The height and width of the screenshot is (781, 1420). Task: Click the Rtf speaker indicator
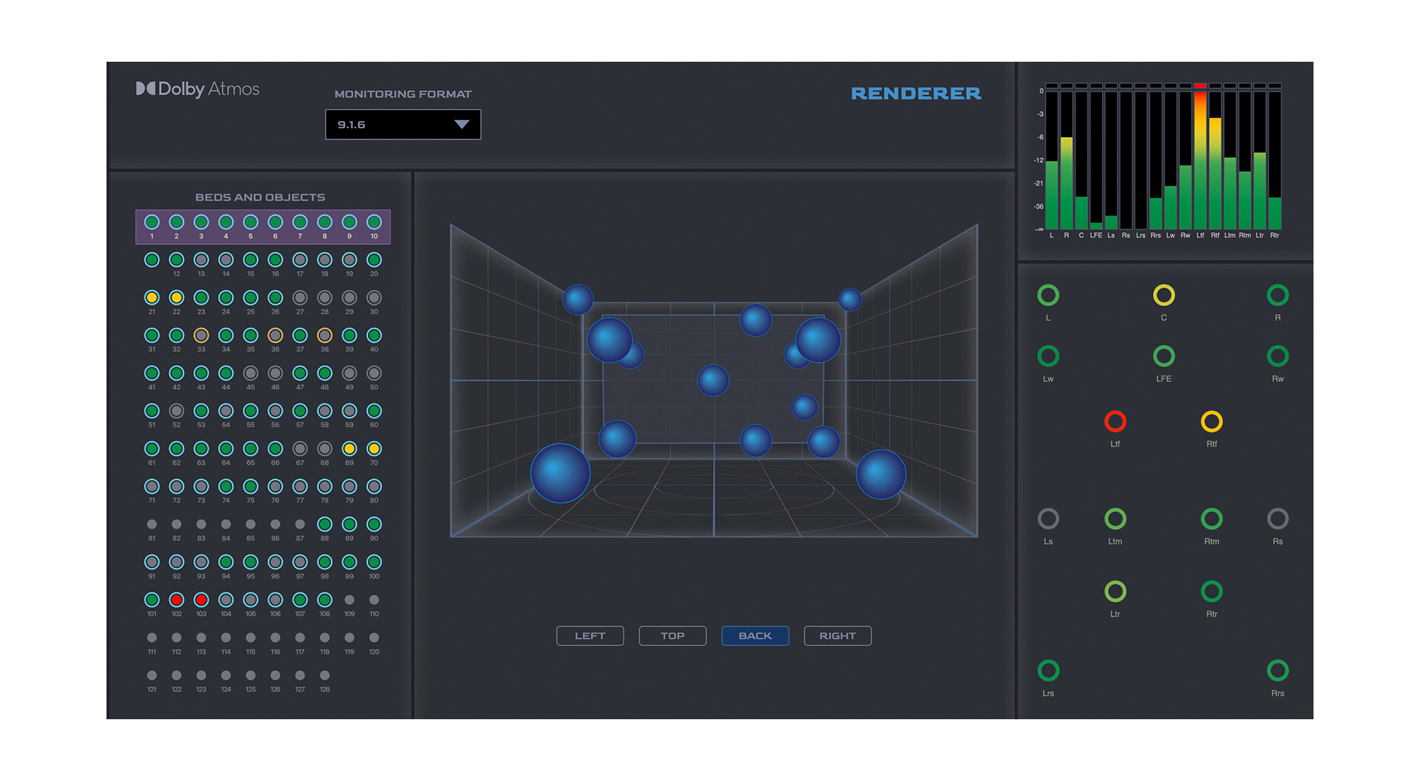1211,422
